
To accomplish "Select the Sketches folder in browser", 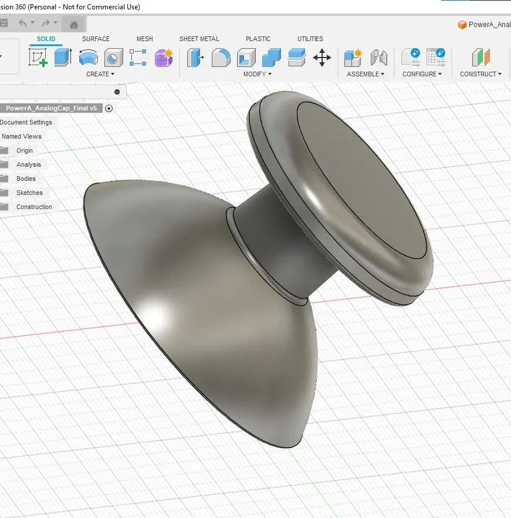I will 29,193.
